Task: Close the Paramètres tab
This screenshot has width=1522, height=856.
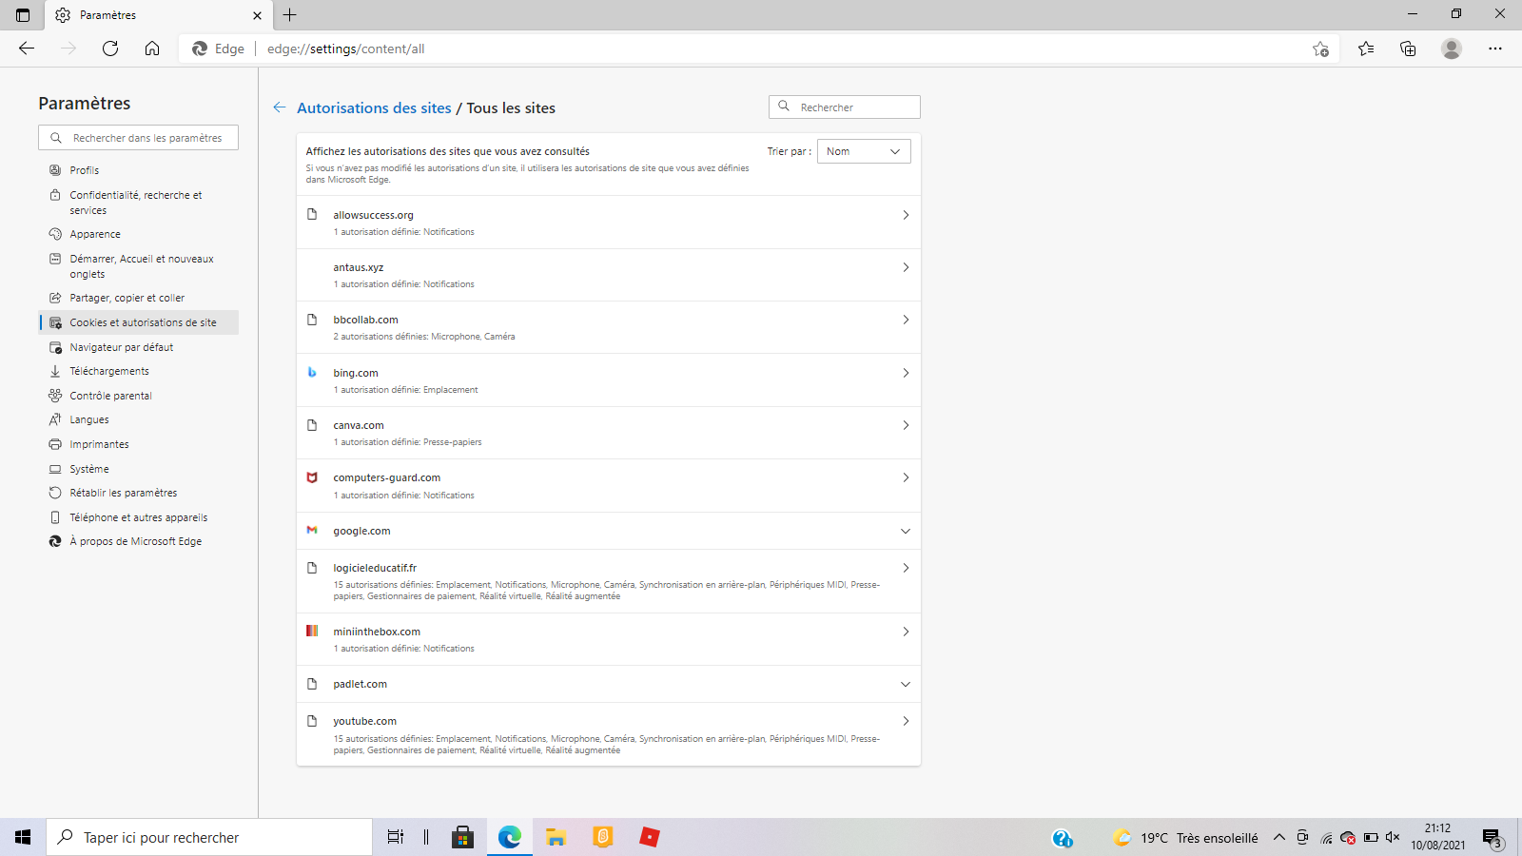Action: [x=257, y=15]
